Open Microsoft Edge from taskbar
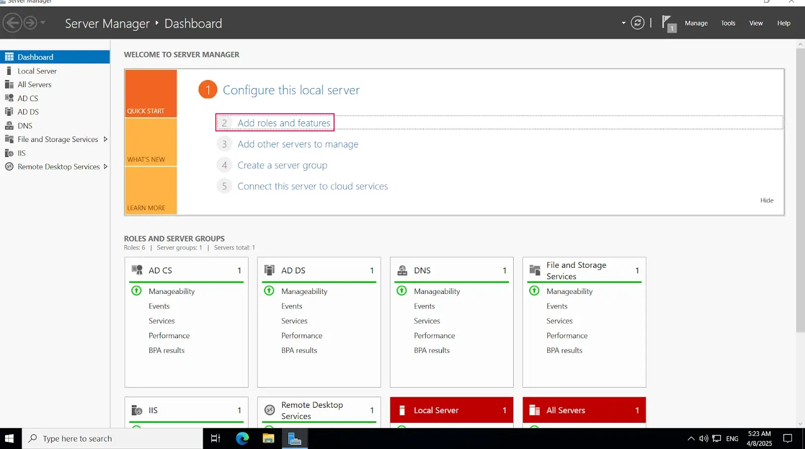Image resolution: width=805 pixels, height=449 pixels. click(x=243, y=438)
